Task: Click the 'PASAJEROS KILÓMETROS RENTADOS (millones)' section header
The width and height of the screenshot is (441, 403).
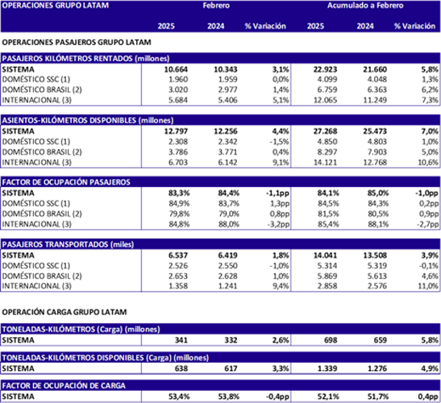Action: (x=85, y=59)
